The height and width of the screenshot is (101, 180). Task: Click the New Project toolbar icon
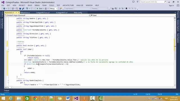point(13,9)
